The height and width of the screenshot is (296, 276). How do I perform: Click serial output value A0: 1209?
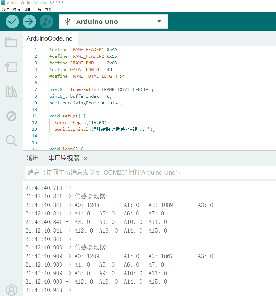click(x=87, y=256)
